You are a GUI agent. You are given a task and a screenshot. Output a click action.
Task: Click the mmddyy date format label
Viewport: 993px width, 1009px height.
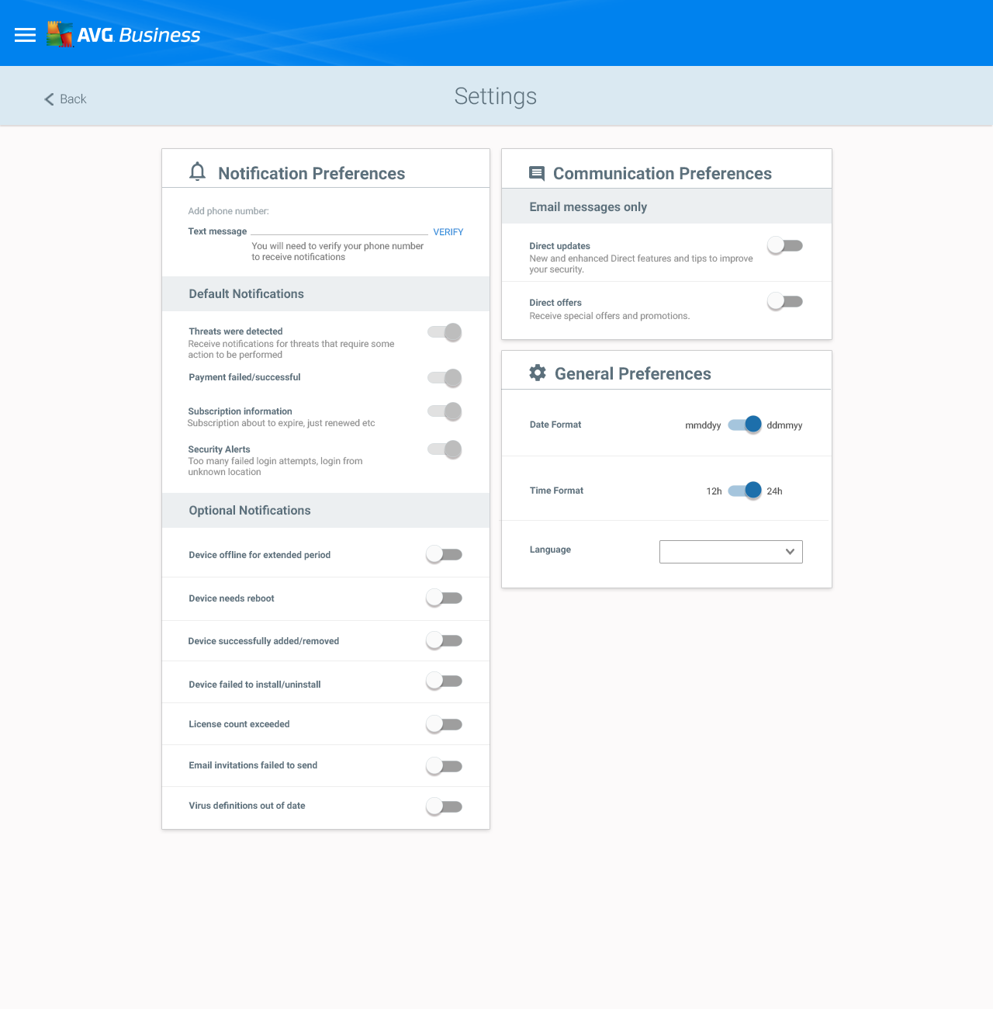(703, 425)
